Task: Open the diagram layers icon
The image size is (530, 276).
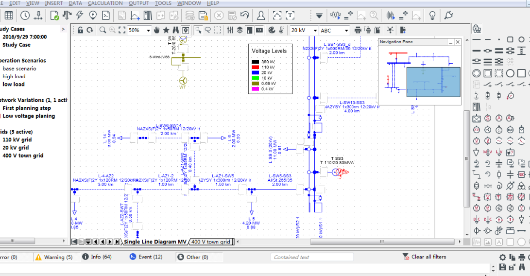Action: tap(239, 30)
